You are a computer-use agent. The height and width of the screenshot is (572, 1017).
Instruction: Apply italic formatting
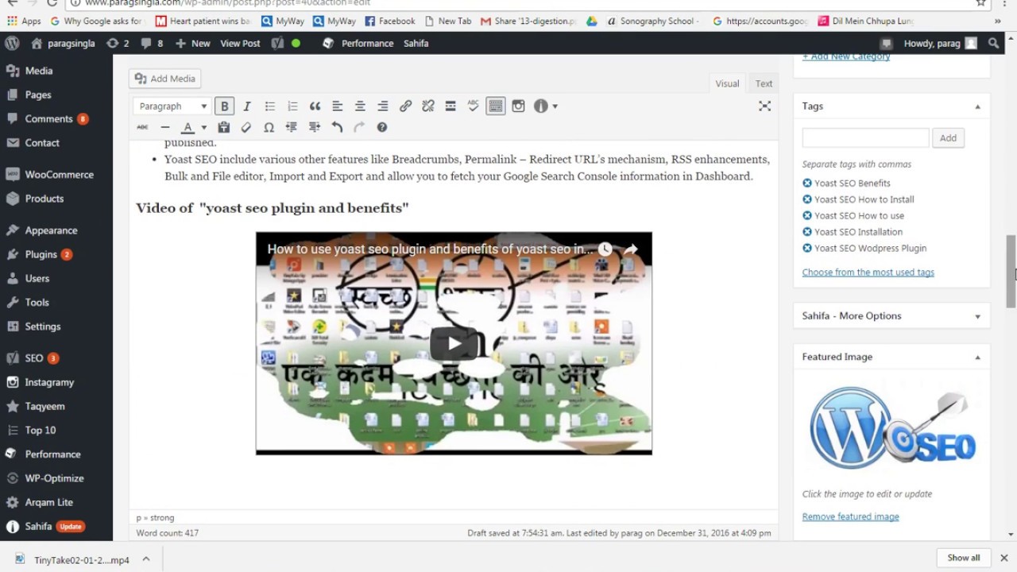coord(247,106)
